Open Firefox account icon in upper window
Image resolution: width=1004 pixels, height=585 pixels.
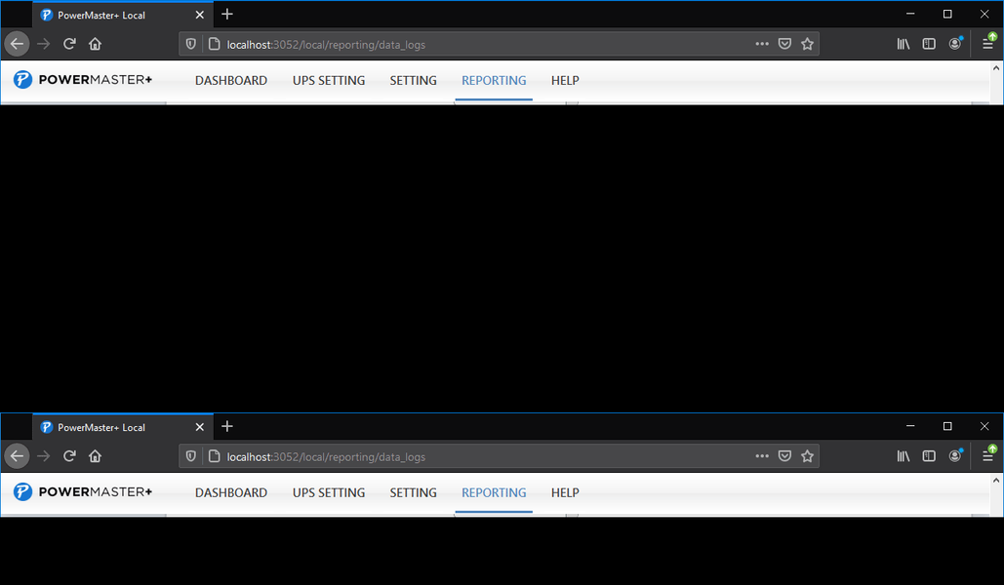955,44
